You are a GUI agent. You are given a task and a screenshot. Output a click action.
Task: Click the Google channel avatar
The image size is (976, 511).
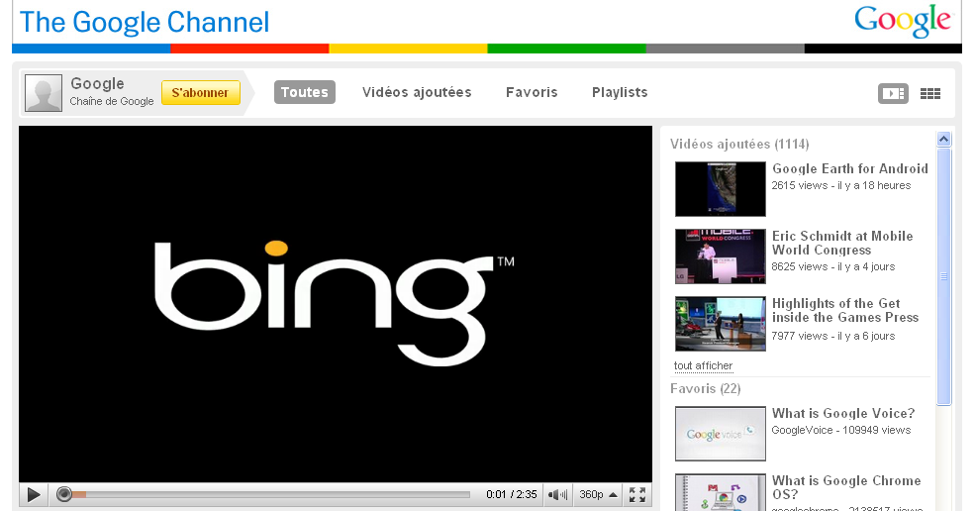coord(44,93)
